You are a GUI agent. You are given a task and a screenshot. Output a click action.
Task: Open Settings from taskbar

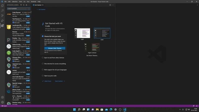point(115,110)
